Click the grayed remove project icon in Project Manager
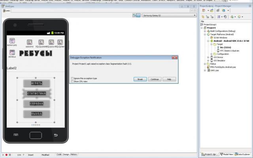This screenshot has height=158, width=253. [x=218, y=11]
